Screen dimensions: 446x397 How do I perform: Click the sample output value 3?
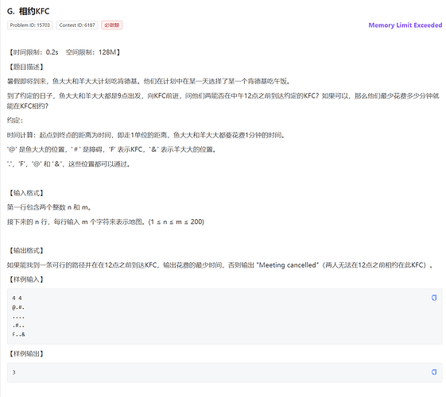[14, 372]
